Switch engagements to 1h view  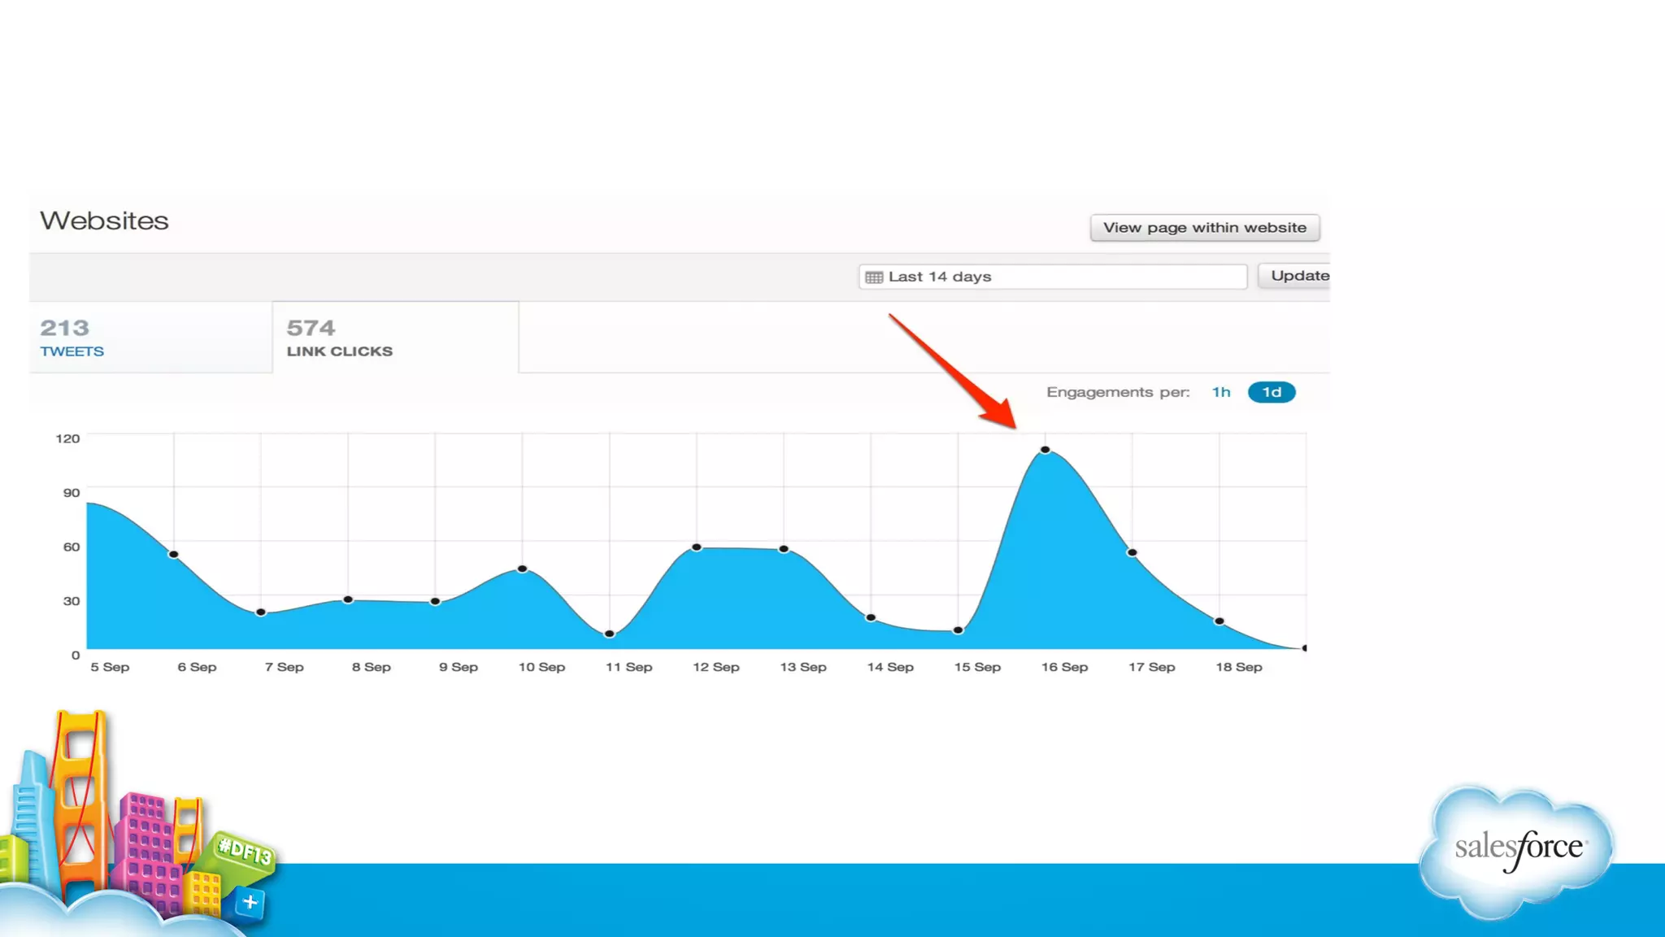[1220, 392]
